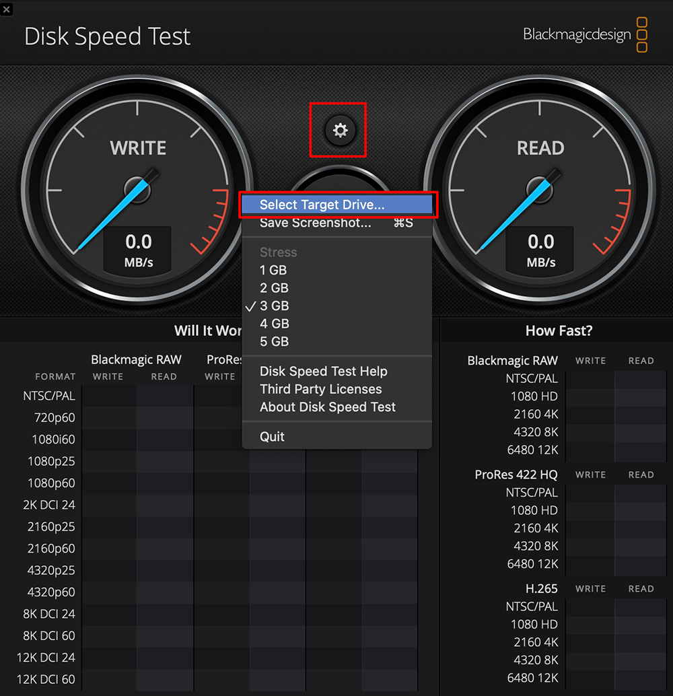Select the checked 3 GB option
This screenshot has width=673, height=696.
pyautogui.click(x=337, y=306)
